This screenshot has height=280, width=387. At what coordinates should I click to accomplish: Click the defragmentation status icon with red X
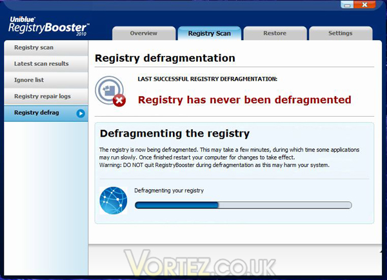point(110,92)
